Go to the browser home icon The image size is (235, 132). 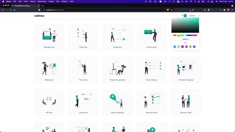pos(14,10)
